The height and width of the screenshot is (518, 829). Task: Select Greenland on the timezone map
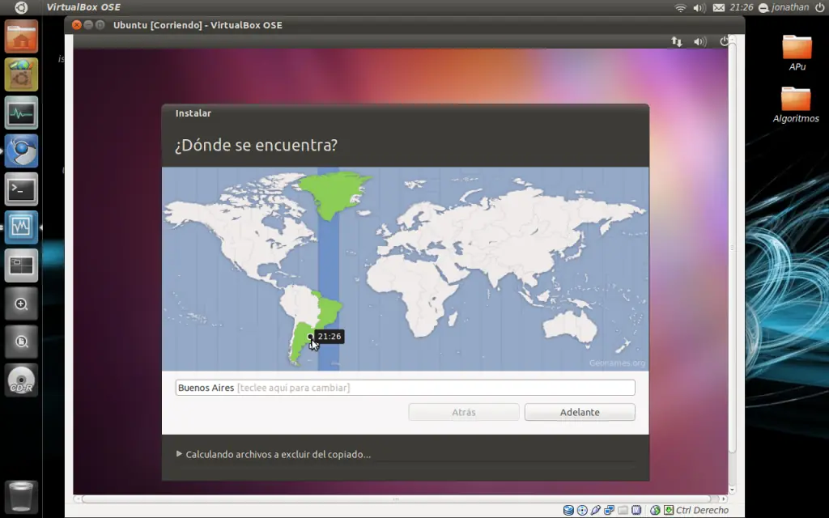(x=334, y=194)
